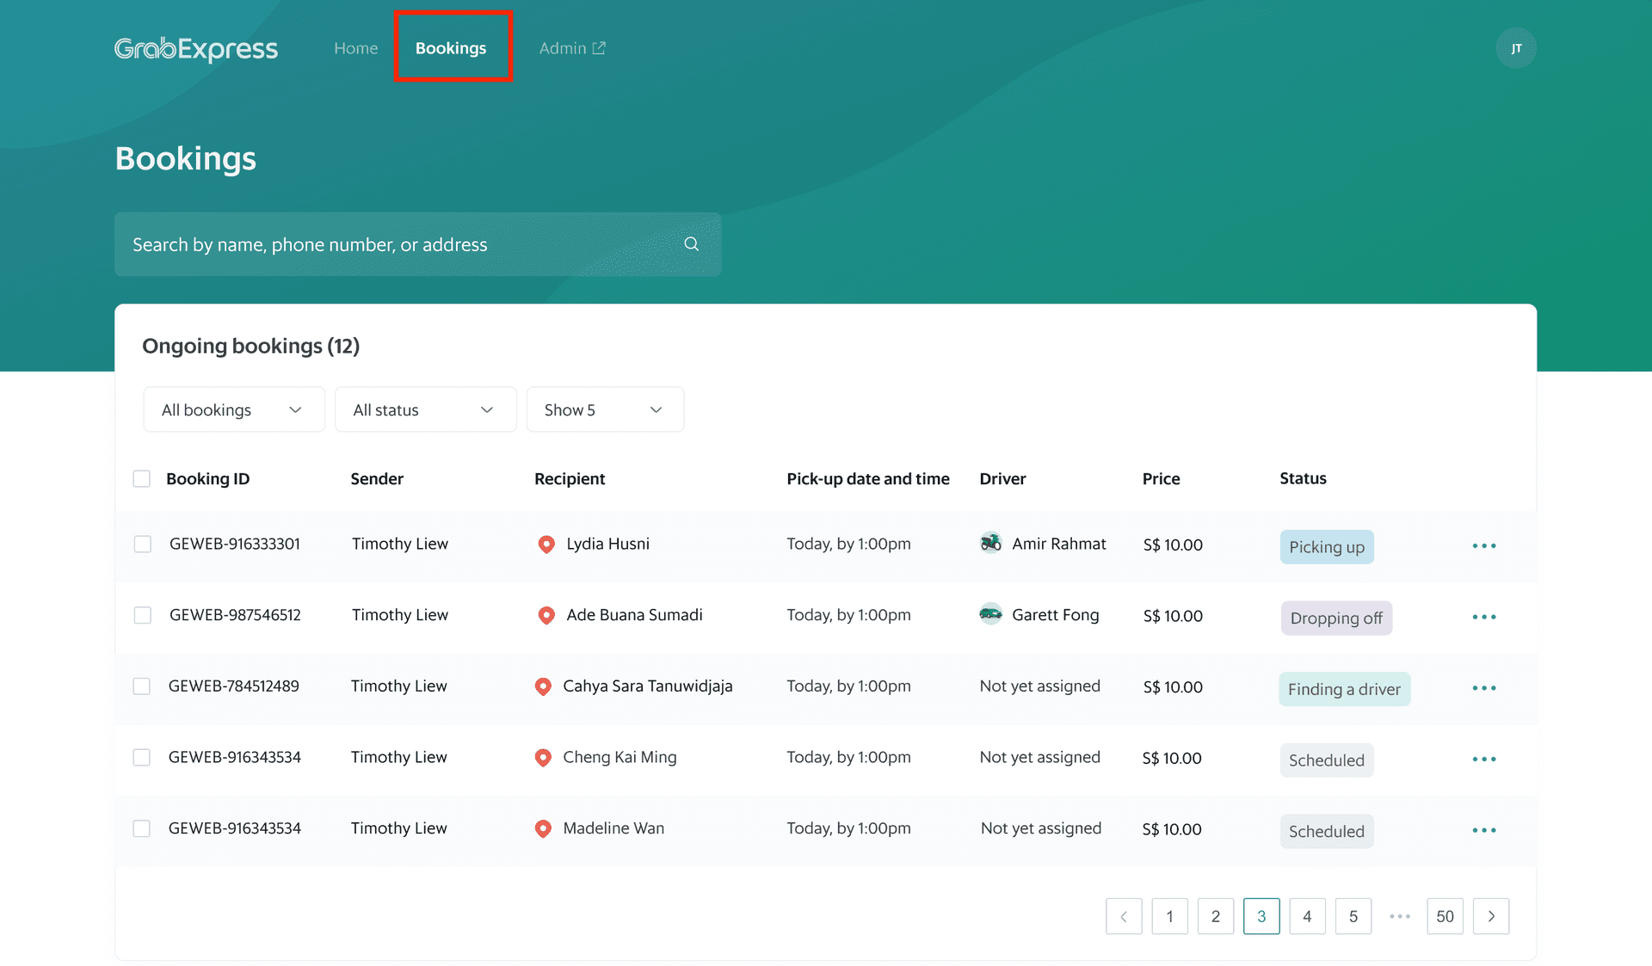Open more options for Ade Buana Sumadi booking

[1483, 618]
